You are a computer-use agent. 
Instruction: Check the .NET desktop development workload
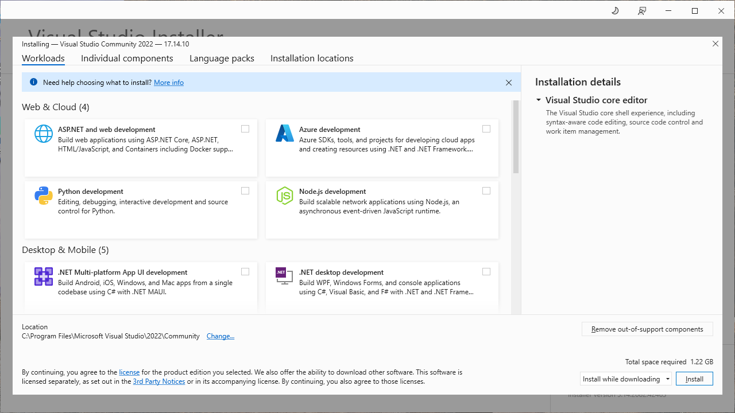pyautogui.click(x=486, y=271)
